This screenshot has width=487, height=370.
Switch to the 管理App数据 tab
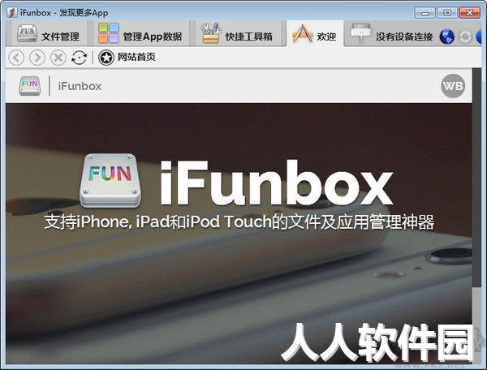(x=140, y=34)
